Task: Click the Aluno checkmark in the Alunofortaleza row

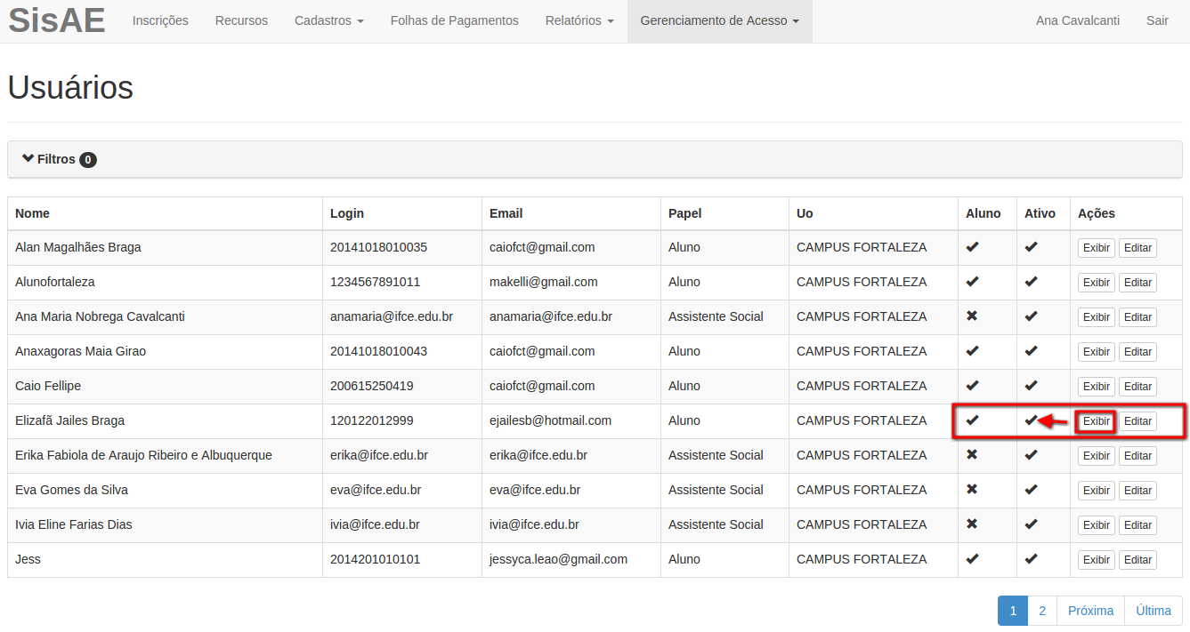Action: (x=972, y=282)
